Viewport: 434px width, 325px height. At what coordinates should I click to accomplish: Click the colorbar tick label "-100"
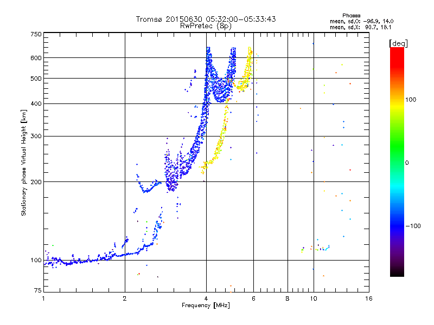[x=413, y=226]
